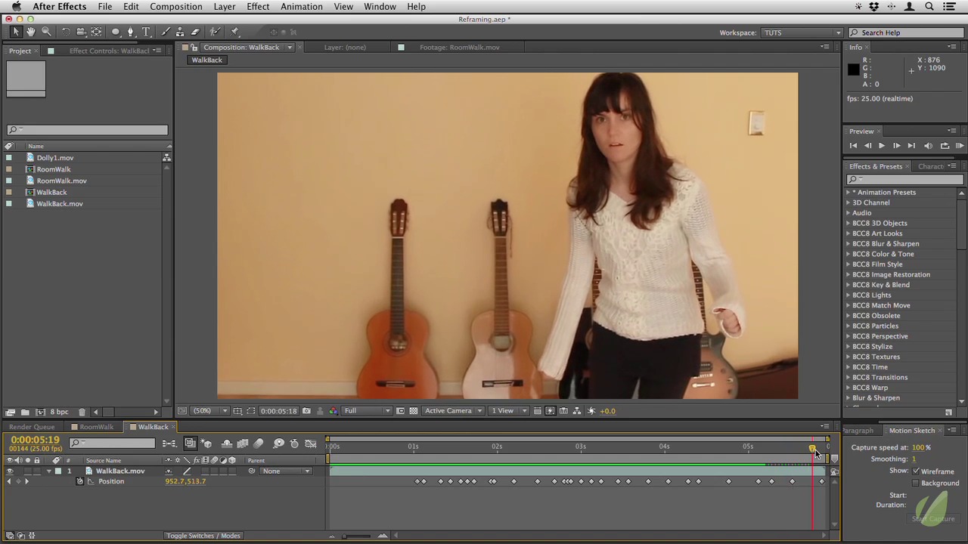Open the magnification (50%) dropdown
Viewport: 968px width, 544px height.
[x=210, y=411]
